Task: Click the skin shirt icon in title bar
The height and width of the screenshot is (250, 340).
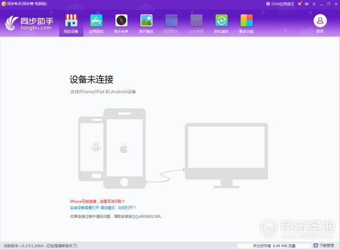Action: [300, 3]
